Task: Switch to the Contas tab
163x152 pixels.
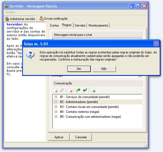Action: tap(54, 25)
